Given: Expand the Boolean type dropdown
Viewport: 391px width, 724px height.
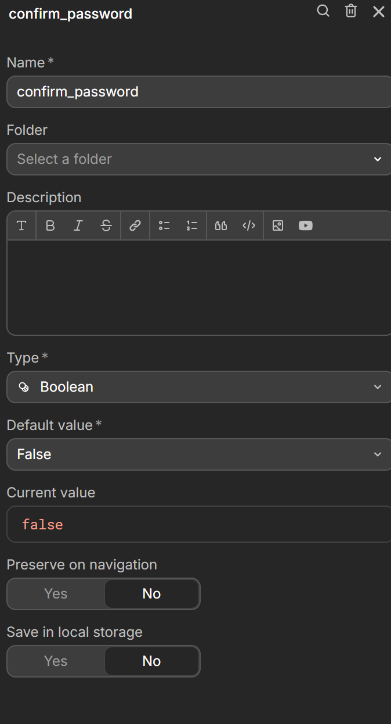Looking at the screenshot, I should tap(197, 387).
